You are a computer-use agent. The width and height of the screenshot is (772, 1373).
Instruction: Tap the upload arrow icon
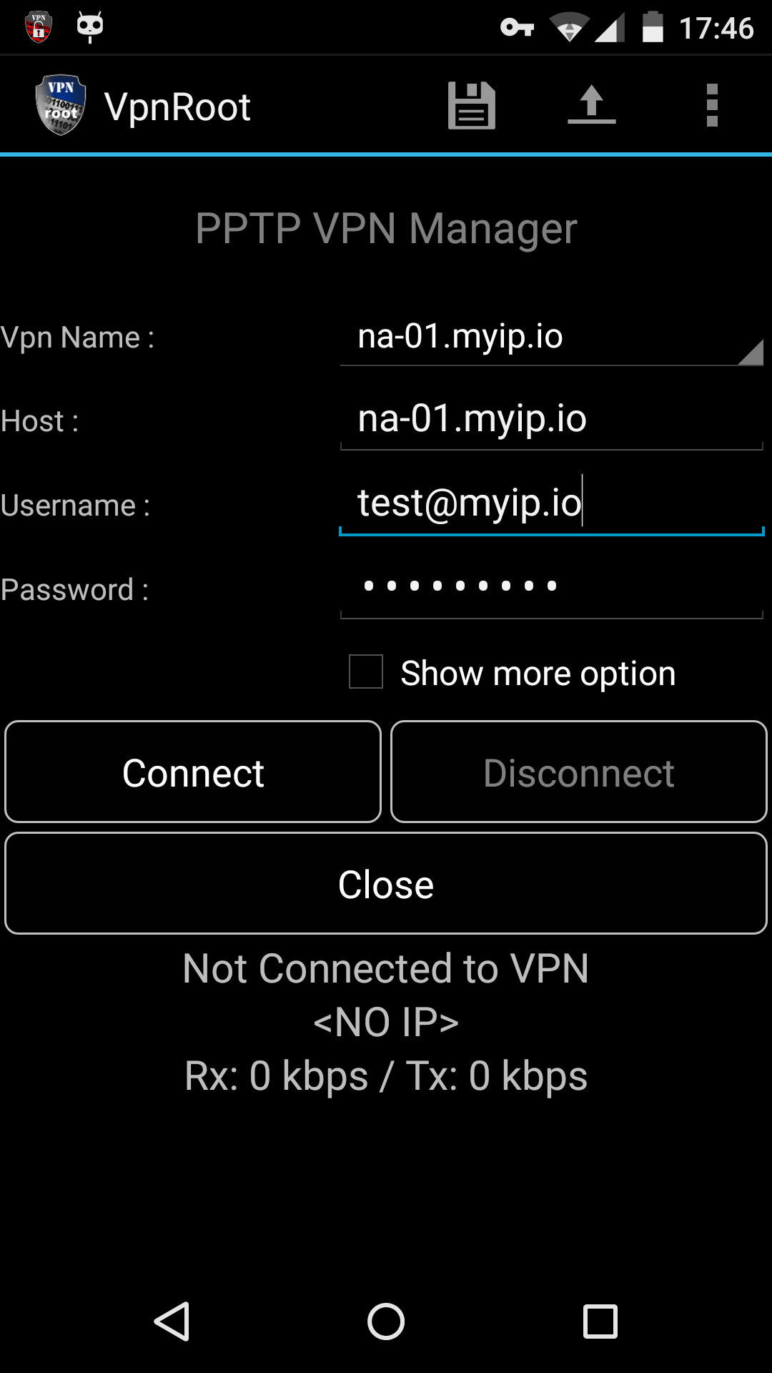click(x=592, y=105)
